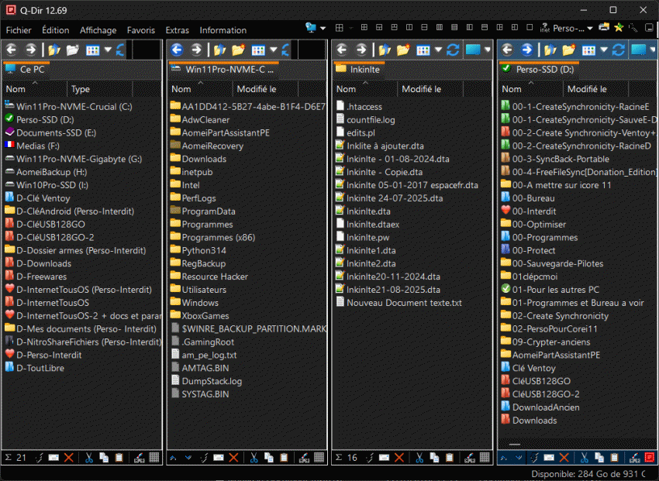This screenshot has width=659, height=481.
Task: Click the network computer icon in toolbar
Action: pos(311,28)
